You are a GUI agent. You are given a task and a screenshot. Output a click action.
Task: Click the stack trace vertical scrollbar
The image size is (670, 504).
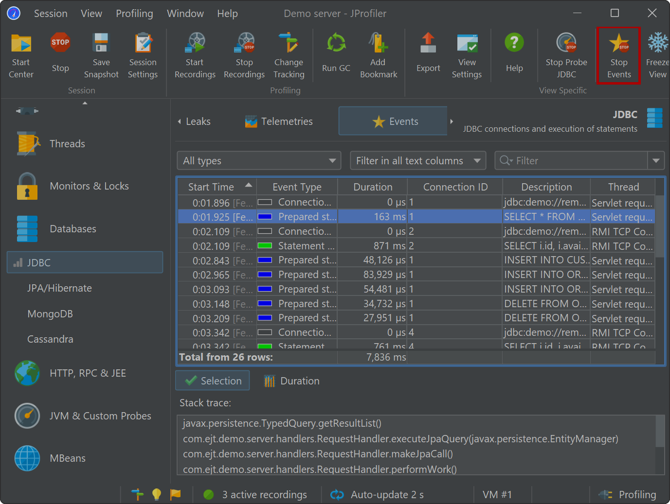[660, 431]
